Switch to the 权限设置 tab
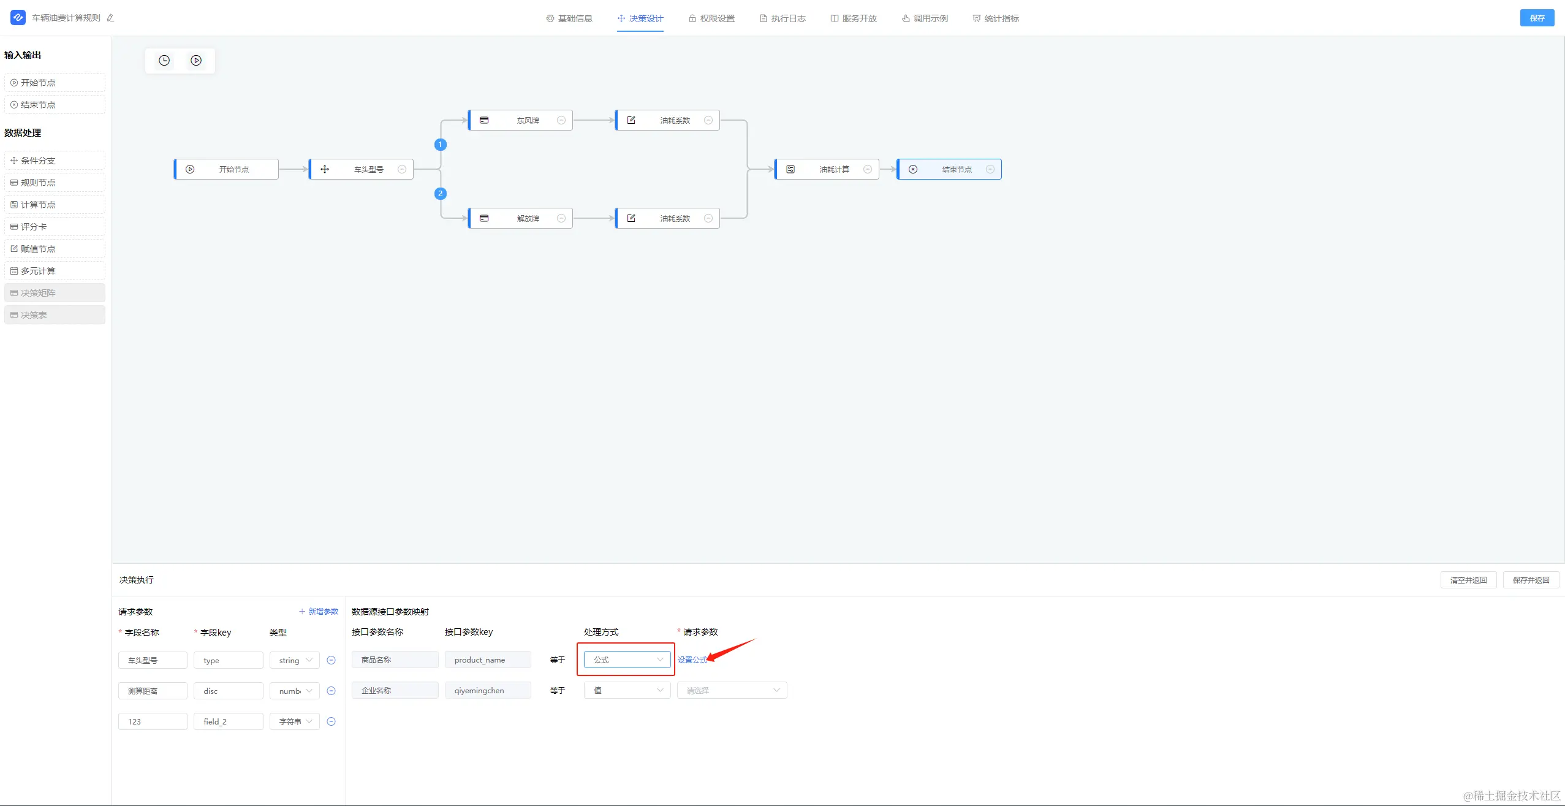Image resolution: width=1565 pixels, height=806 pixels. click(711, 18)
